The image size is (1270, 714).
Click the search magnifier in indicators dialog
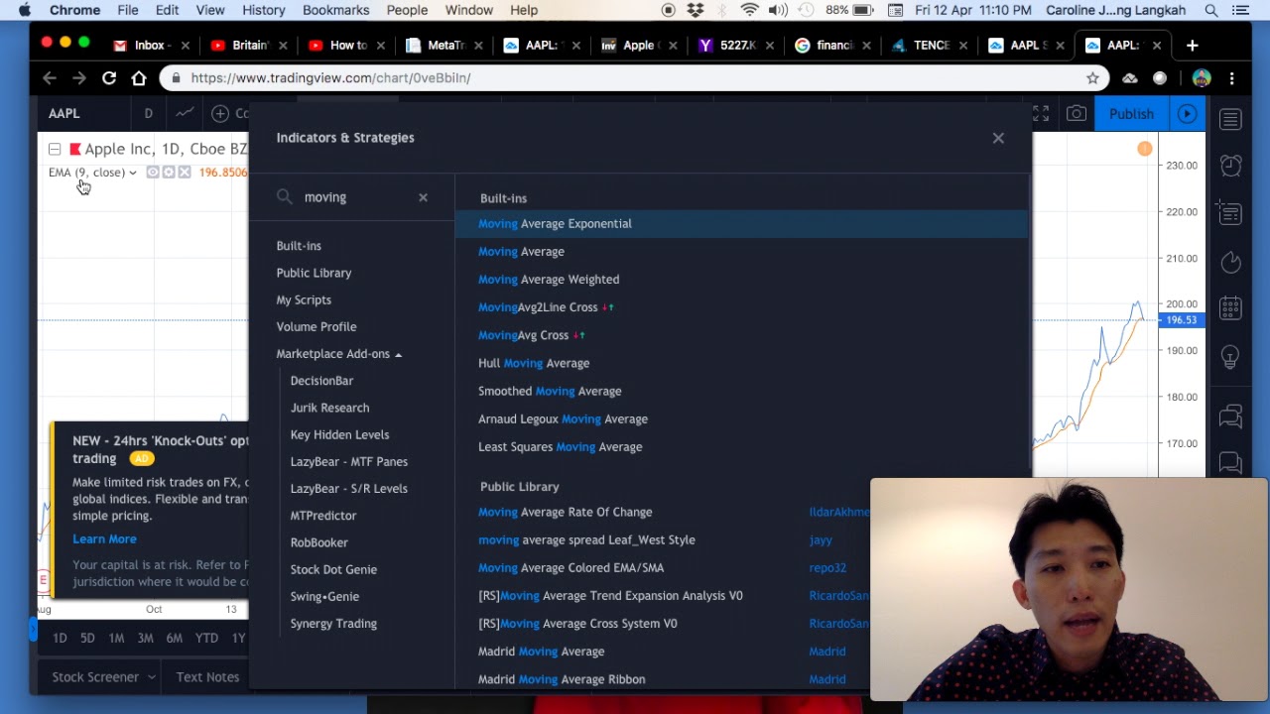coord(285,196)
